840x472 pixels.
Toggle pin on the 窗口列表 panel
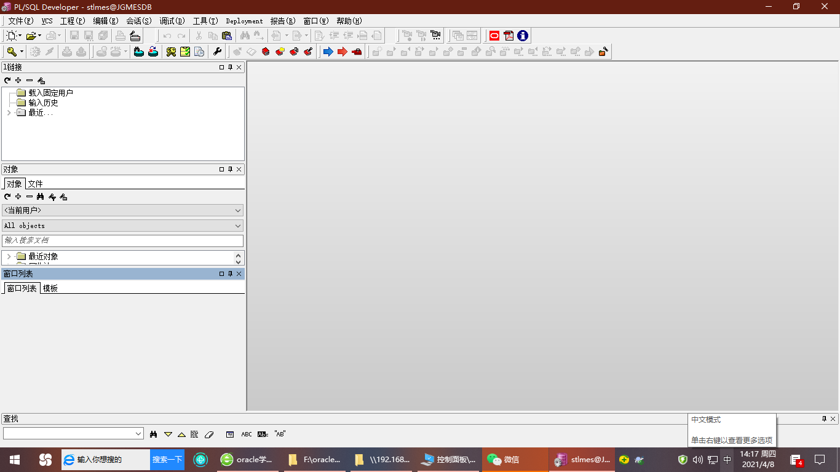pos(230,274)
